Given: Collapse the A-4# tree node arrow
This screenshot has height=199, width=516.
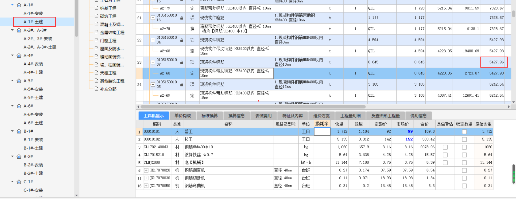Looking at the screenshot, I should pyautogui.click(x=12, y=55).
